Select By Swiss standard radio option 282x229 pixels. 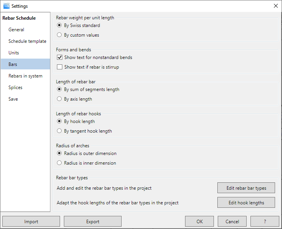(59, 25)
